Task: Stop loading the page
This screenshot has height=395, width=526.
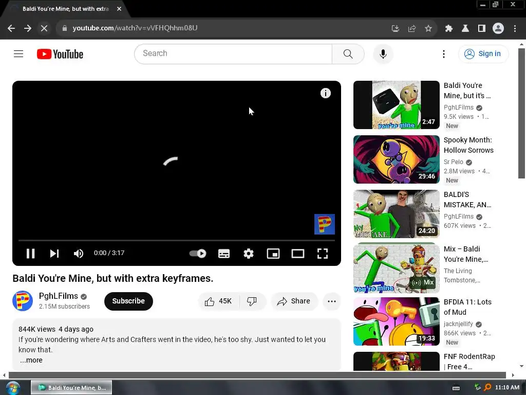Action: point(44,28)
